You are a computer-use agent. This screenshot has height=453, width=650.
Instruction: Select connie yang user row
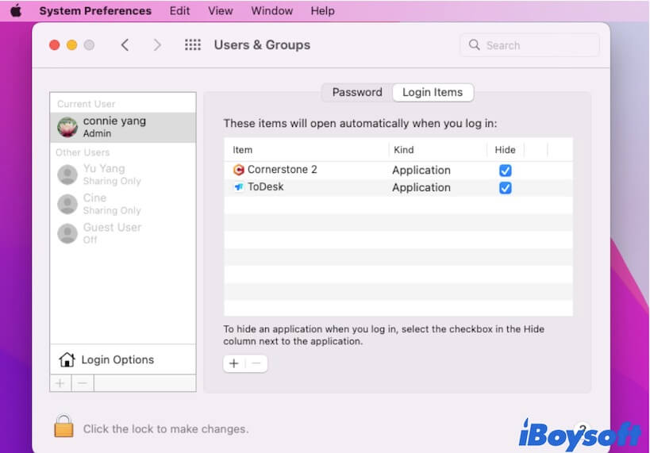[123, 127]
